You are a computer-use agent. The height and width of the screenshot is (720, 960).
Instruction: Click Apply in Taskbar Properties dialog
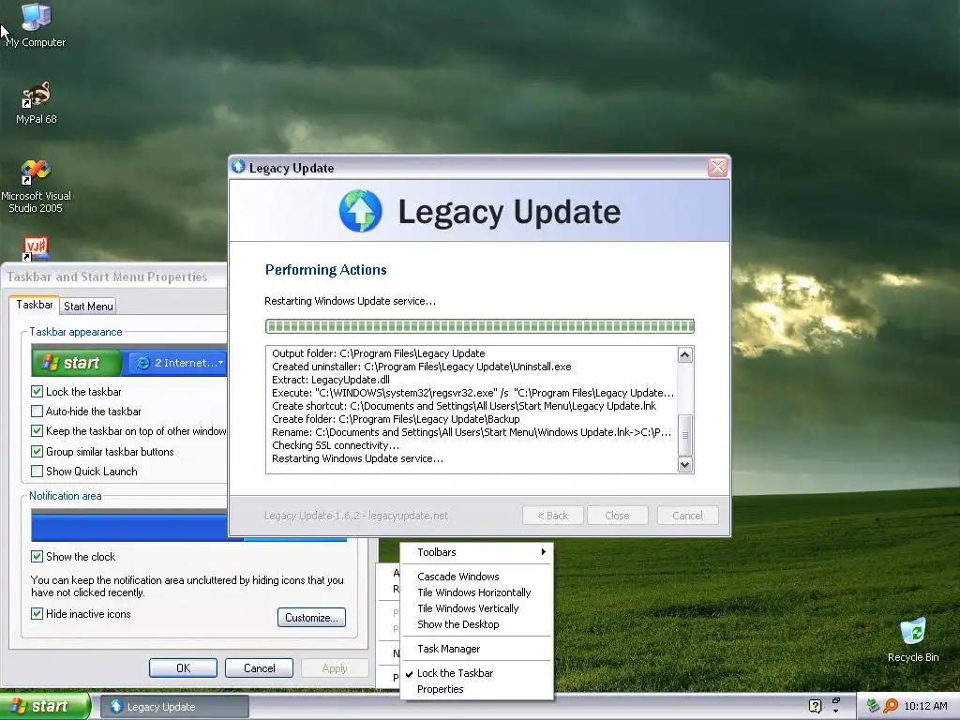point(335,667)
